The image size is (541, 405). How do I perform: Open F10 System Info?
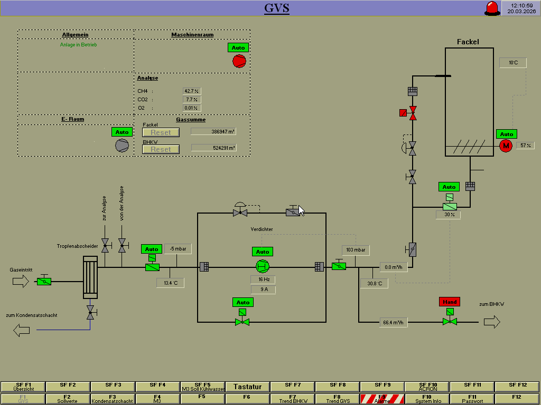427,399
